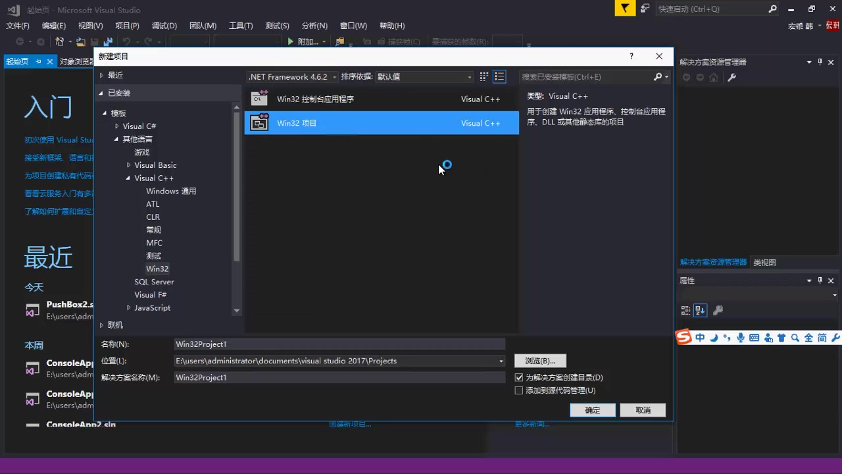Open the 文件(F) menu
Viewport: 842px width, 474px height.
(x=18, y=26)
